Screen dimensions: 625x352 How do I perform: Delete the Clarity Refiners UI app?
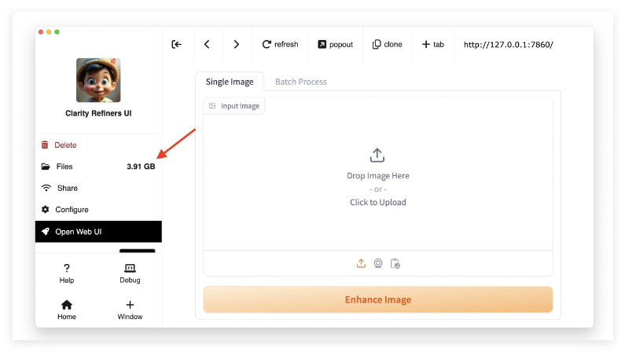pyautogui.click(x=65, y=145)
